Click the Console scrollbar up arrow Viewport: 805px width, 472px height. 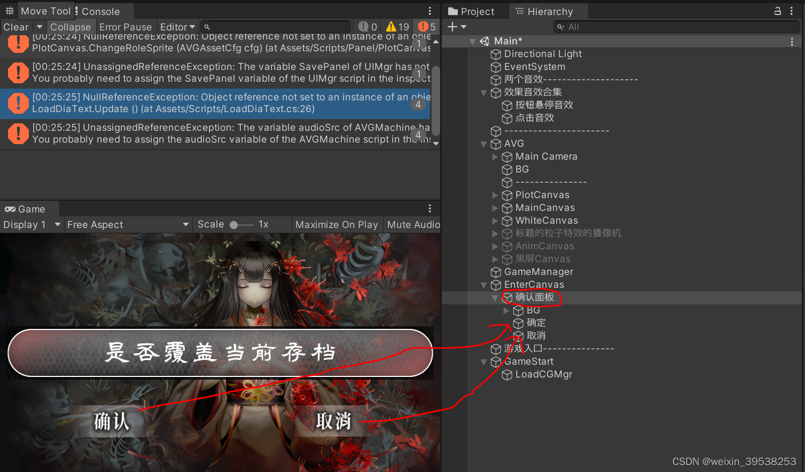coord(436,41)
